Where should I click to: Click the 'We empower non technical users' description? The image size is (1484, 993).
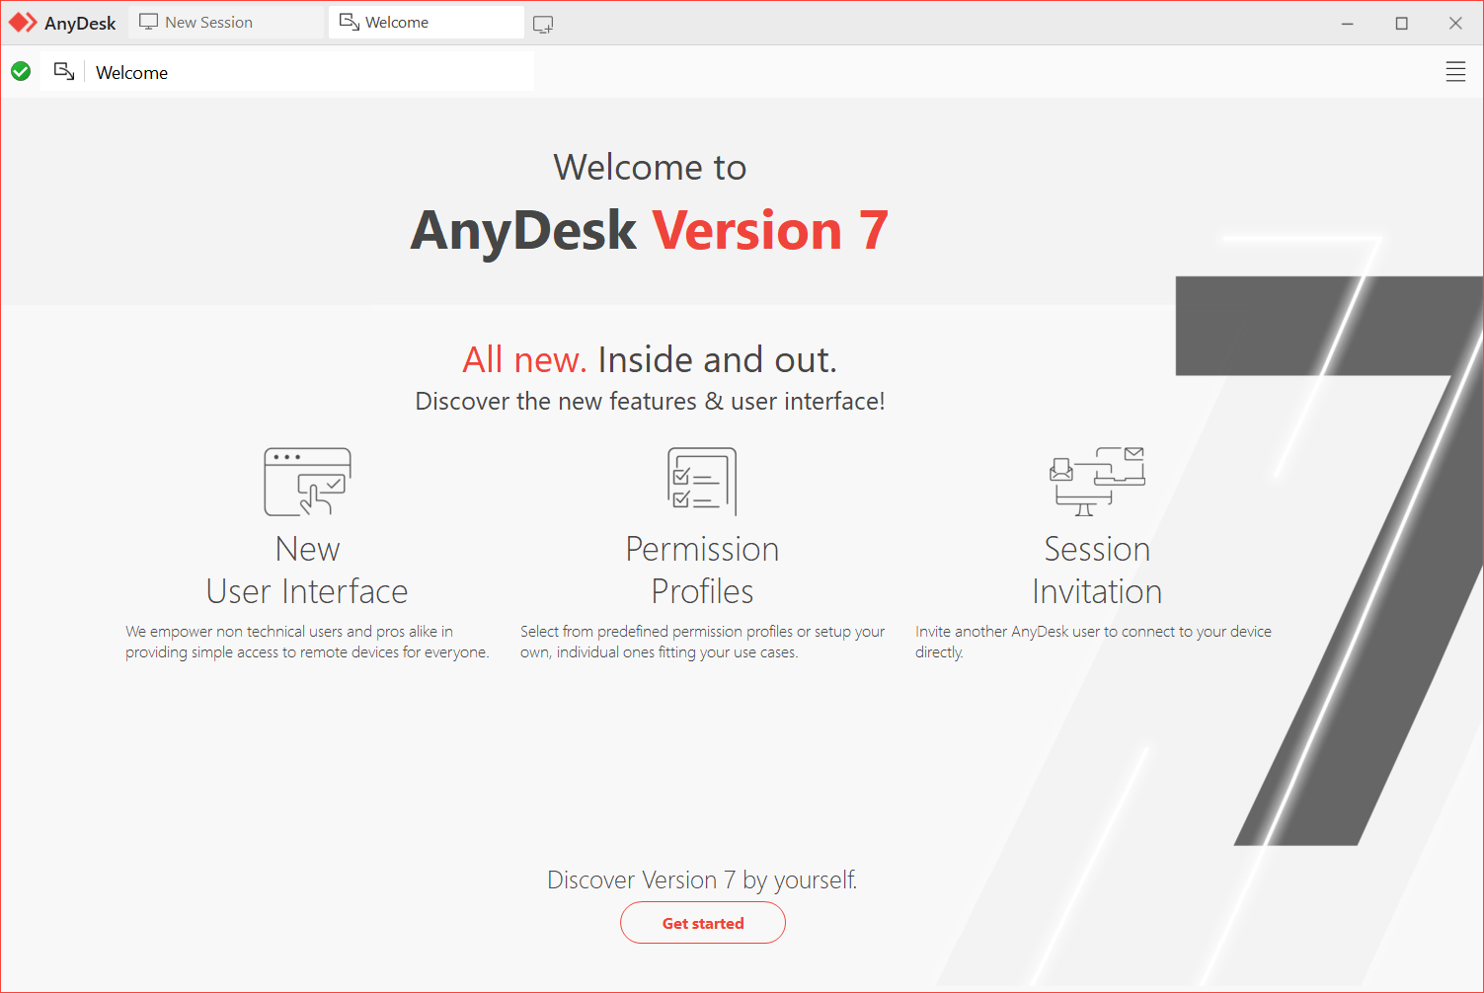(x=307, y=642)
